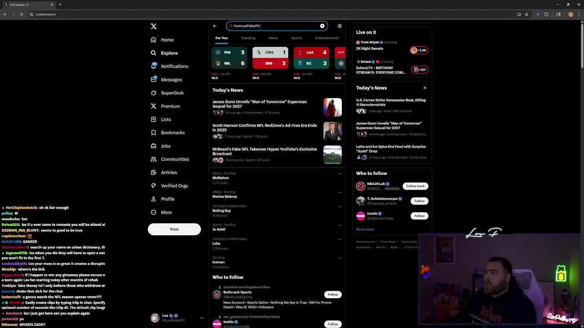
Task: Switch to the News tab
Action: click(273, 38)
